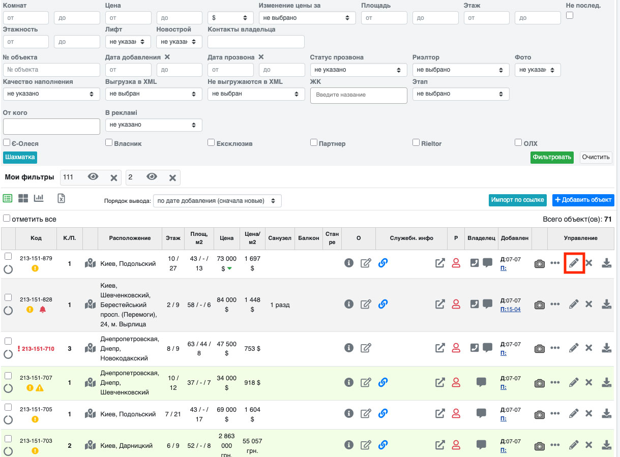Open camera photos icon for listing 213-151-828
This screenshot has width=620, height=457.
point(539,304)
